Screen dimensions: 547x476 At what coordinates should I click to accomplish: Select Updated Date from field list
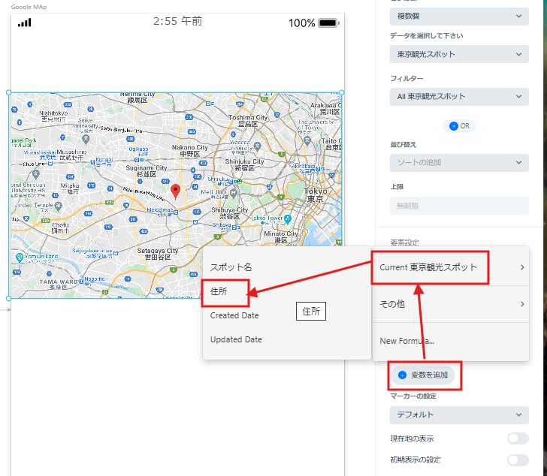click(236, 339)
